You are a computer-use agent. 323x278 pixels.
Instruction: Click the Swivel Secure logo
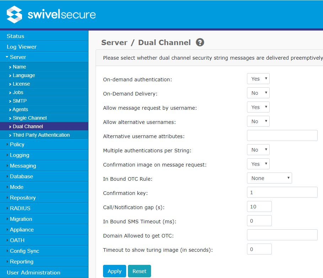[x=52, y=15]
